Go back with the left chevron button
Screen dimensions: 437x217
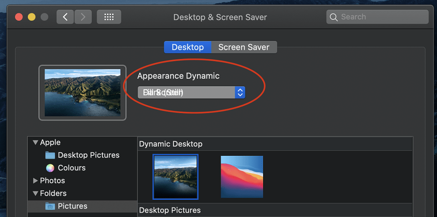(65, 17)
